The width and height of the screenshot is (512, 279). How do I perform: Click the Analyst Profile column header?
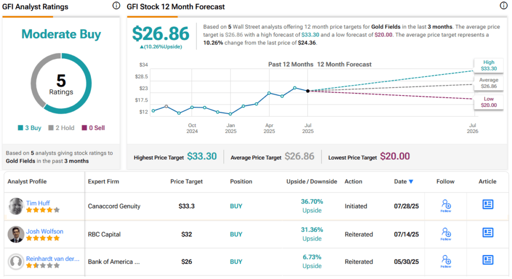[x=27, y=181]
